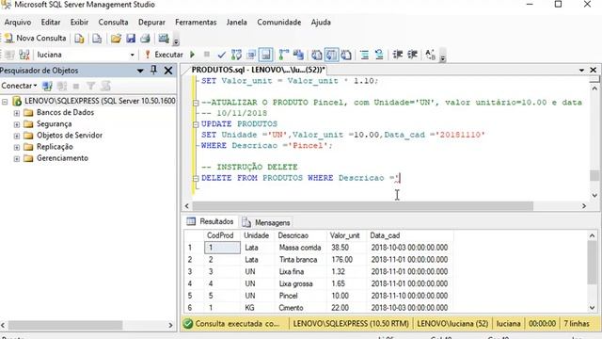Select the 176.00 value cell
Screen dimensions: 602x339
coord(346,260)
